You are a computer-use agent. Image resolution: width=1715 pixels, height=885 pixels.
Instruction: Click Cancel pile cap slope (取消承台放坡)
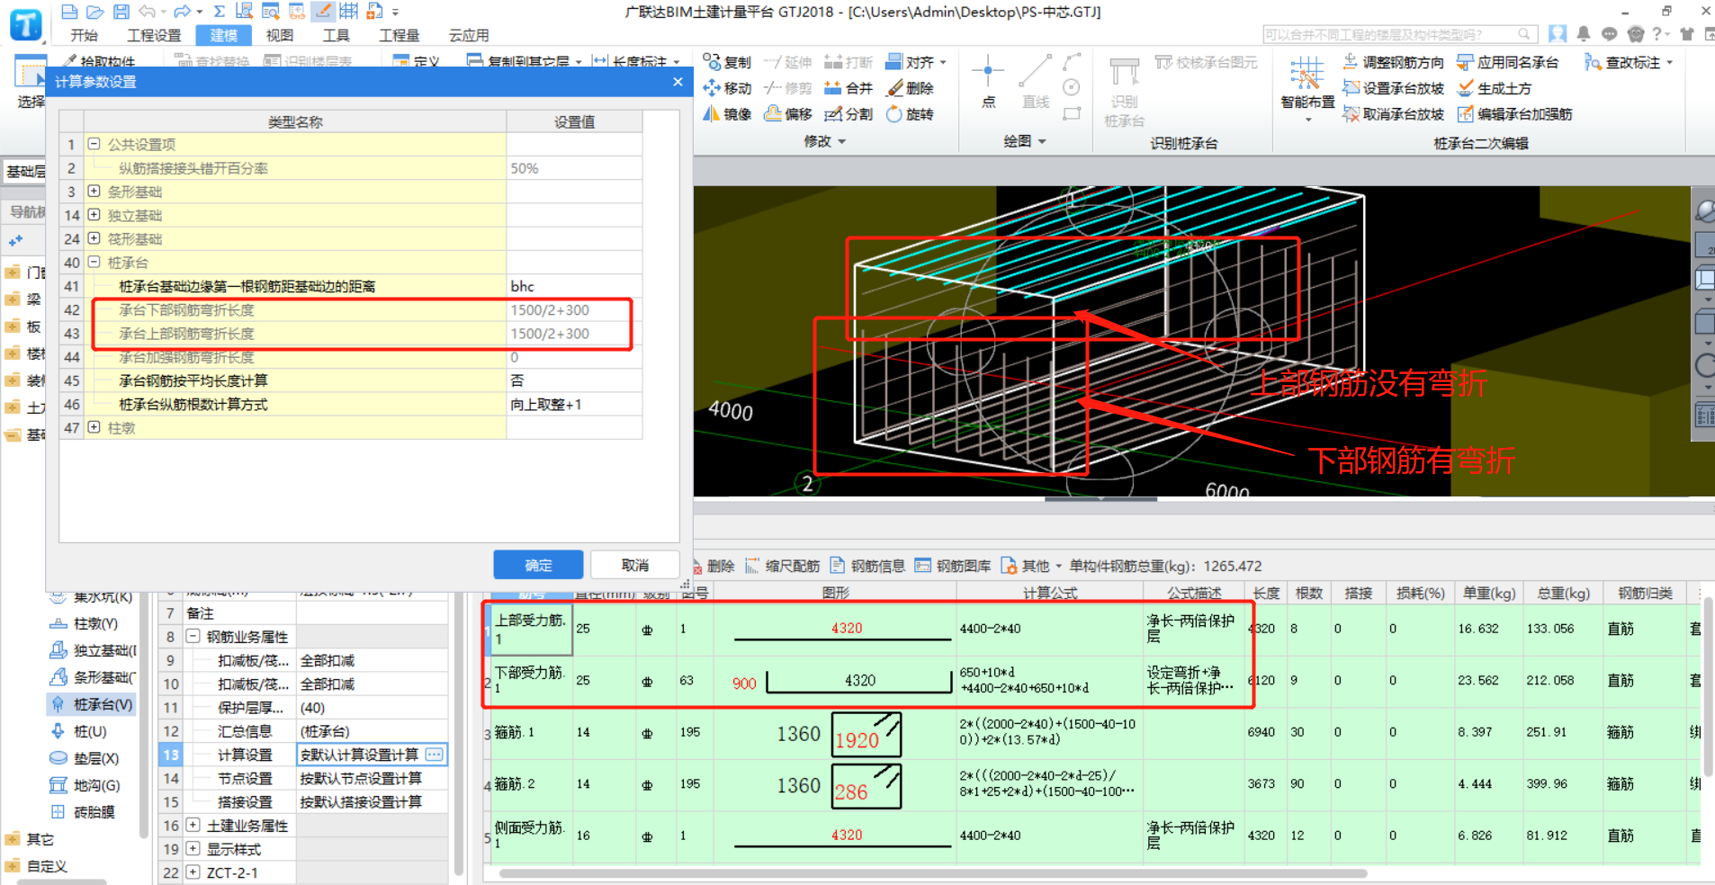pyautogui.click(x=1393, y=114)
